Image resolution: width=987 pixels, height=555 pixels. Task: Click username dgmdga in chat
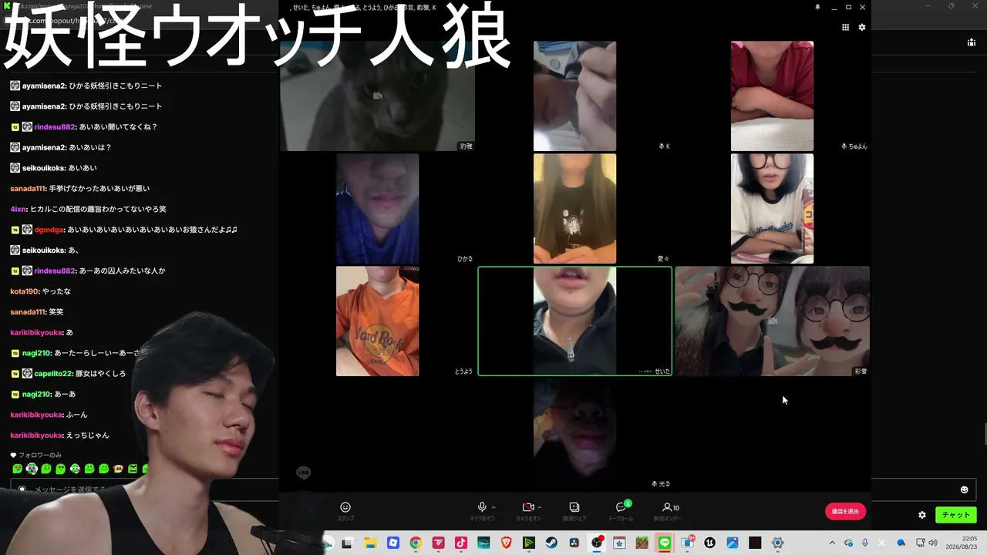tap(49, 230)
